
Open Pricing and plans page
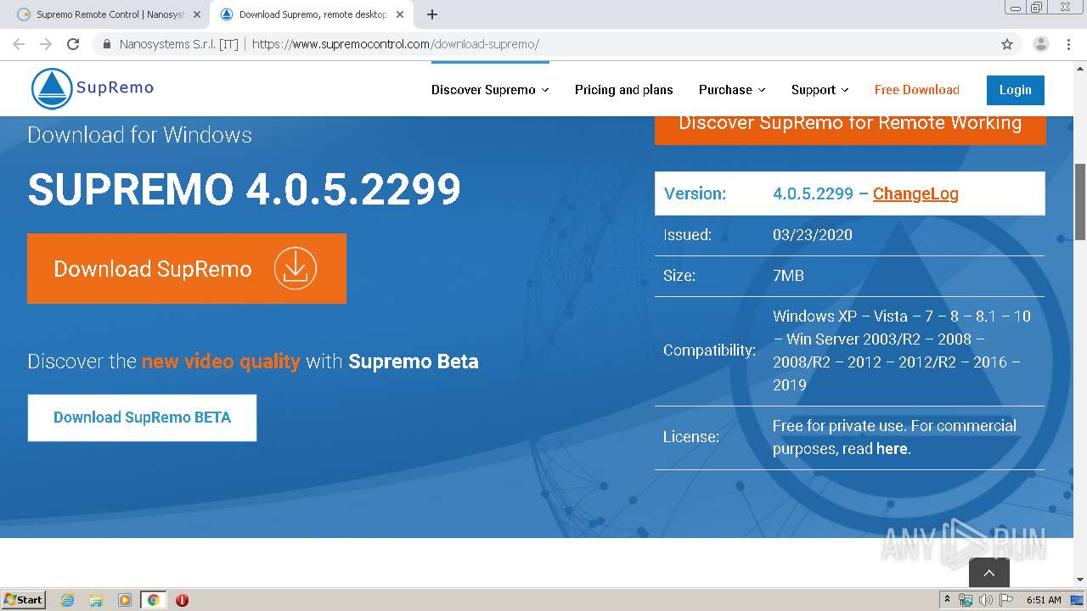coord(623,90)
